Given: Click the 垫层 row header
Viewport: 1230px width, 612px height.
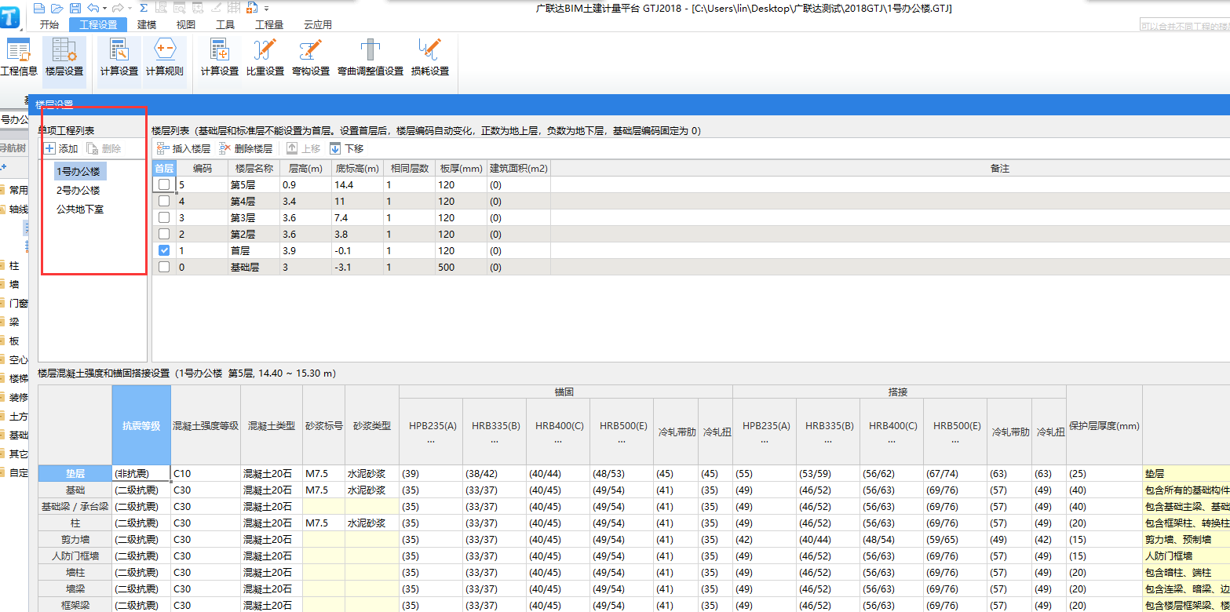Looking at the screenshot, I should pyautogui.click(x=75, y=473).
